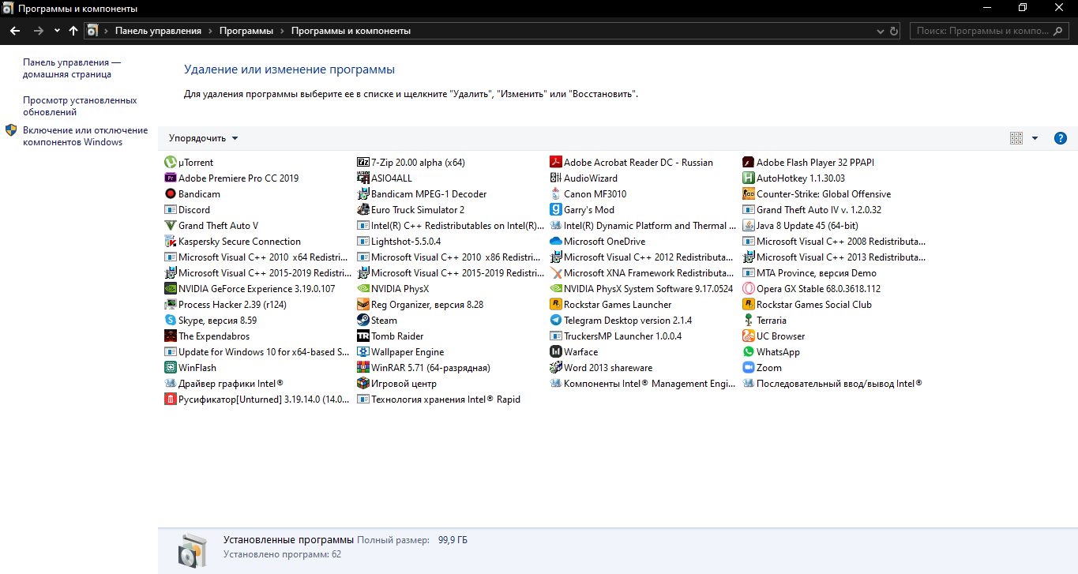This screenshot has width=1078, height=574.
Task: Click the Rockstar Games Launcher icon
Action: tap(556, 305)
